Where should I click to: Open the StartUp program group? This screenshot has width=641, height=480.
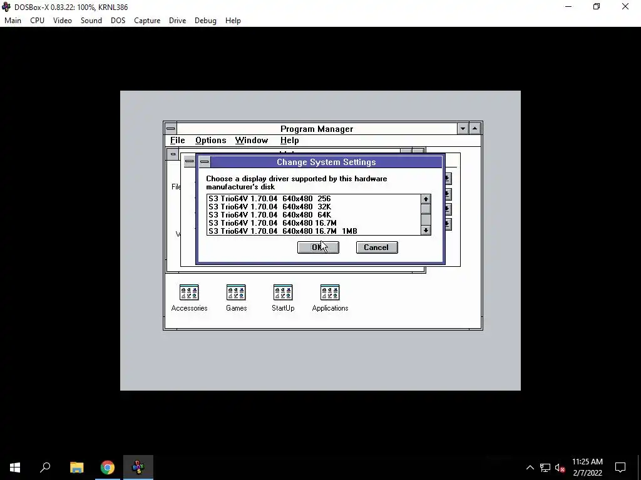coord(283,298)
